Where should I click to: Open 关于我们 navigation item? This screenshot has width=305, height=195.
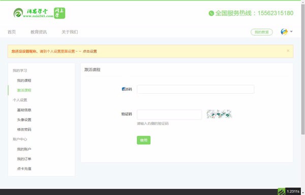click(x=70, y=32)
